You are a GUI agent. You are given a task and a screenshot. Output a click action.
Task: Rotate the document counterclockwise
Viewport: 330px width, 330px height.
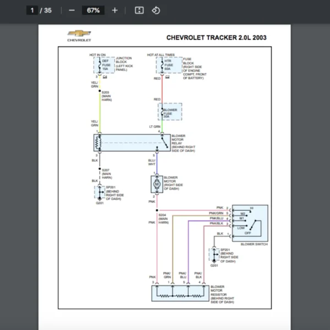(156, 10)
